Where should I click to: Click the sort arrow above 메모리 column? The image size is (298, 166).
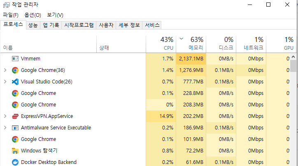(181, 39)
